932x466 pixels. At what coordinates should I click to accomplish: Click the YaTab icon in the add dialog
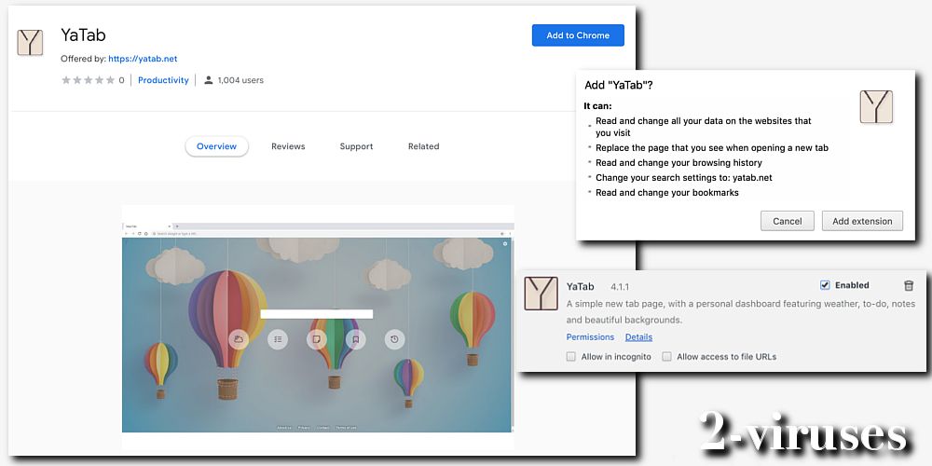[x=876, y=107]
